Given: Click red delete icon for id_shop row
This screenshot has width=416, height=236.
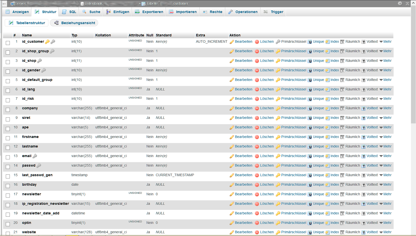Looking at the screenshot, I should (257, 61).
